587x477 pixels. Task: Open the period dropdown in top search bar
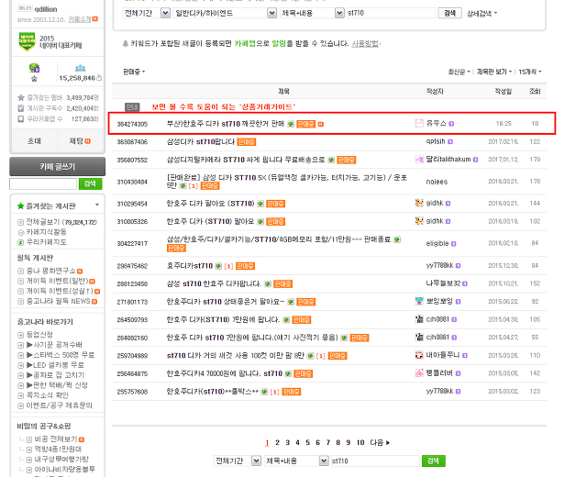click(147, 13)
